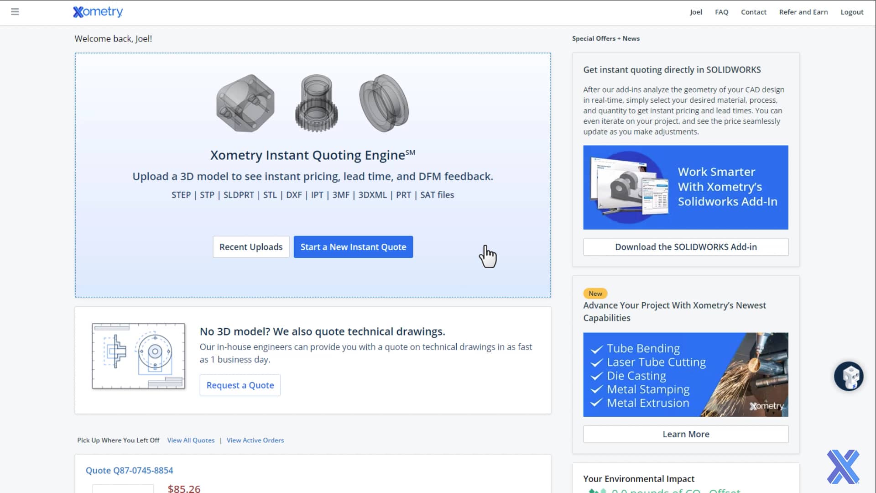
Task: Click the Tube Bending capabilities banner
Action: click(x=685, y=374)
